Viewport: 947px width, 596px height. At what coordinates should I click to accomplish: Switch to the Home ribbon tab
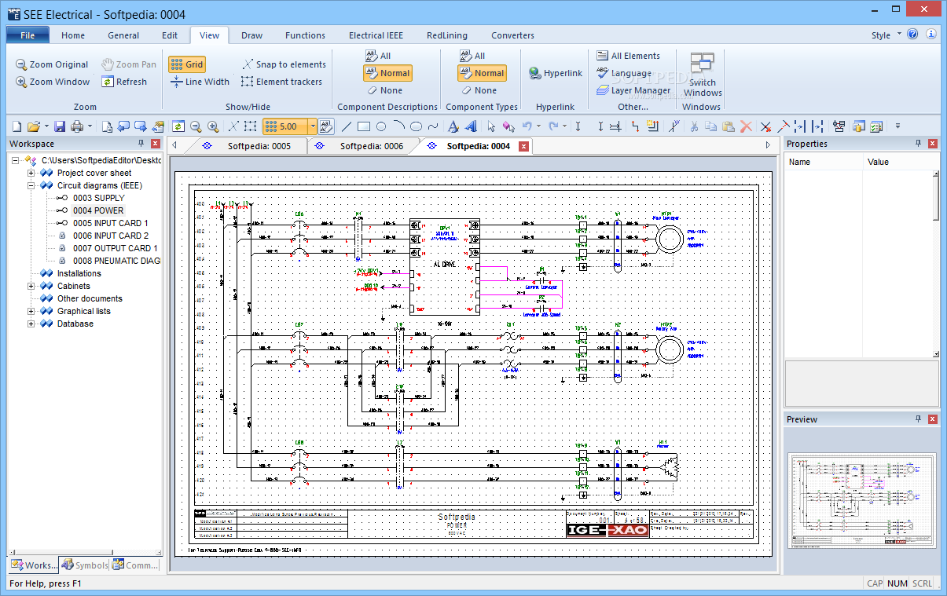pos(73,35)
